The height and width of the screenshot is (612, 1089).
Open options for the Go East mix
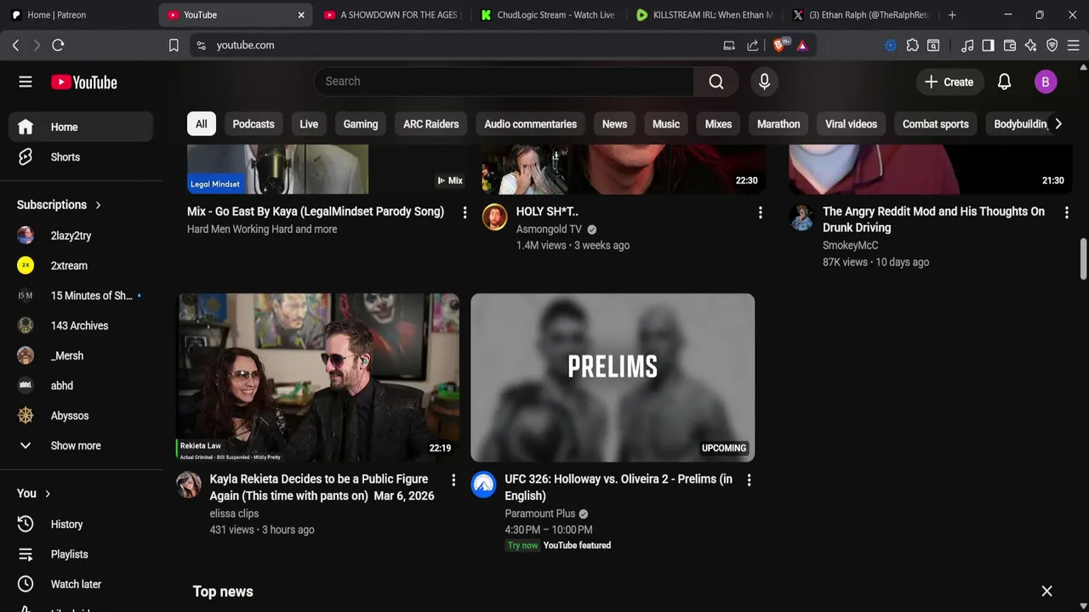465,212
